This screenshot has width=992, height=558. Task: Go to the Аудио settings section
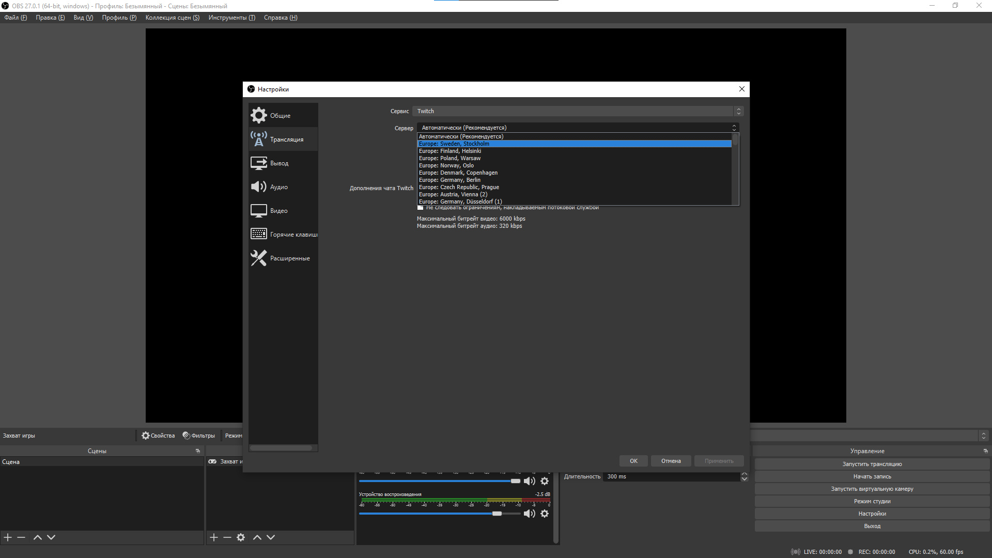[x=283, y=187]
